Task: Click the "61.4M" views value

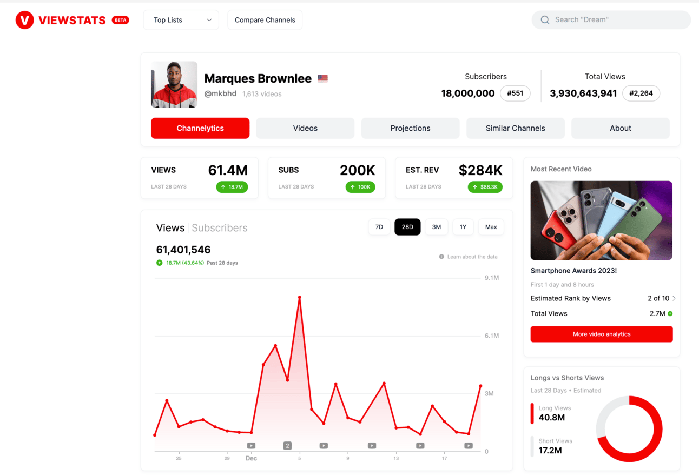Action: [228, 170]
